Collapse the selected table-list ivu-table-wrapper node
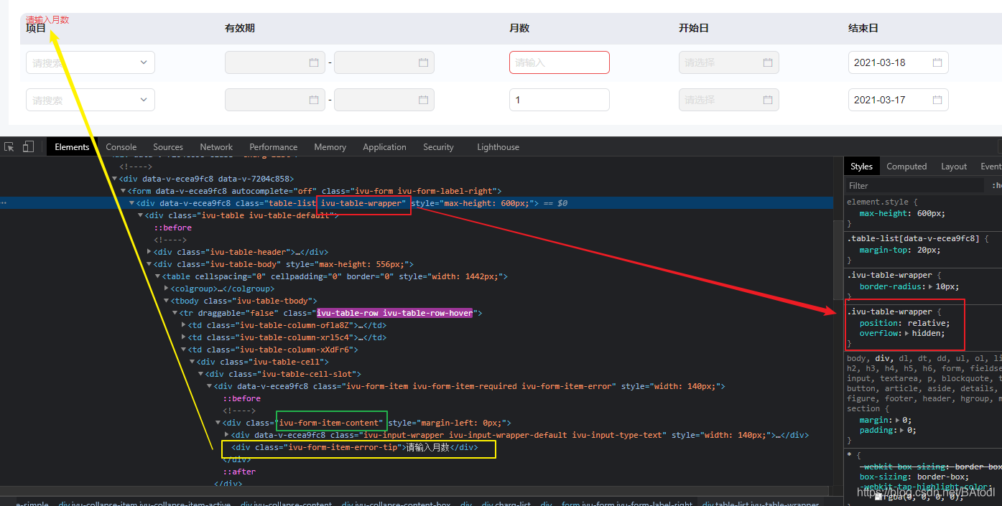The height and width of the screenshot is (506, 1002). (131, 203)
